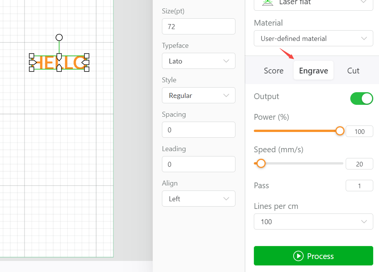Click the bottom-left resize handle of text

32,69
